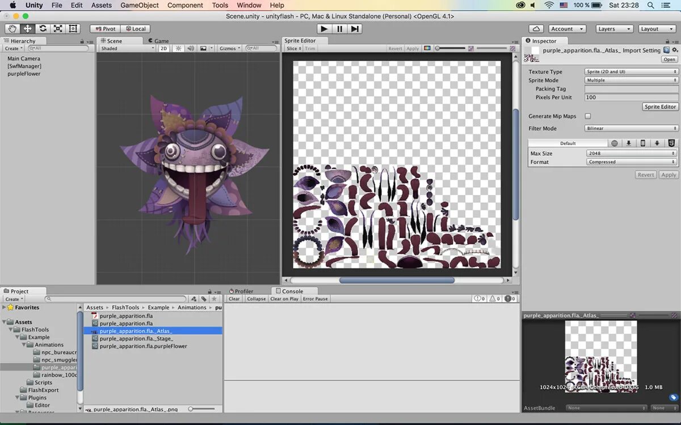Select the Rect transform tool
The height and width of the screenshot is (425, 681).
tap(73, 28)
